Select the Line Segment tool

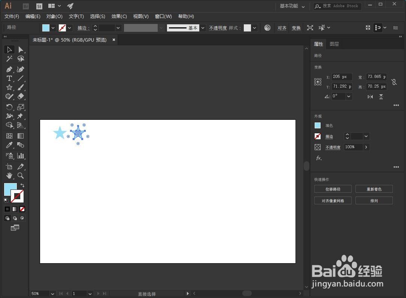click(21, 78)
